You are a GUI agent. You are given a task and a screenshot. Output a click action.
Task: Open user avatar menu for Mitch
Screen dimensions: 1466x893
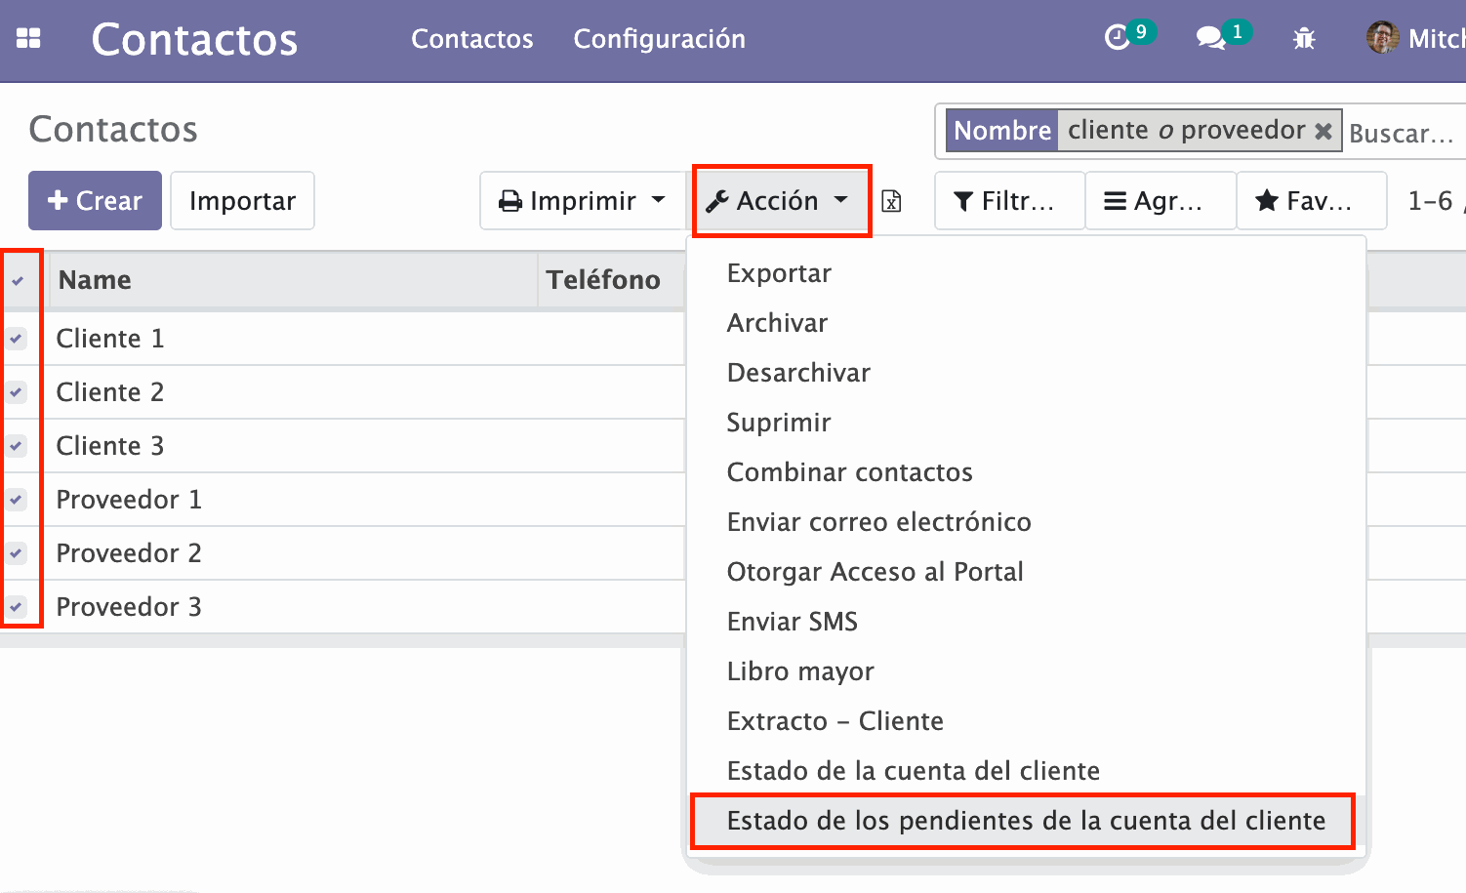point(1415,39)
